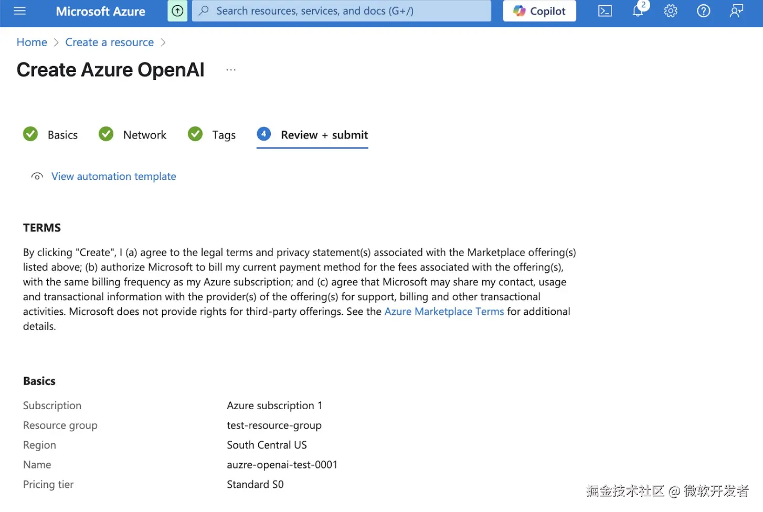763x512 pixels.
Task: Open the Azure portal hamburger menu
Action: click(x=19, y=11)
